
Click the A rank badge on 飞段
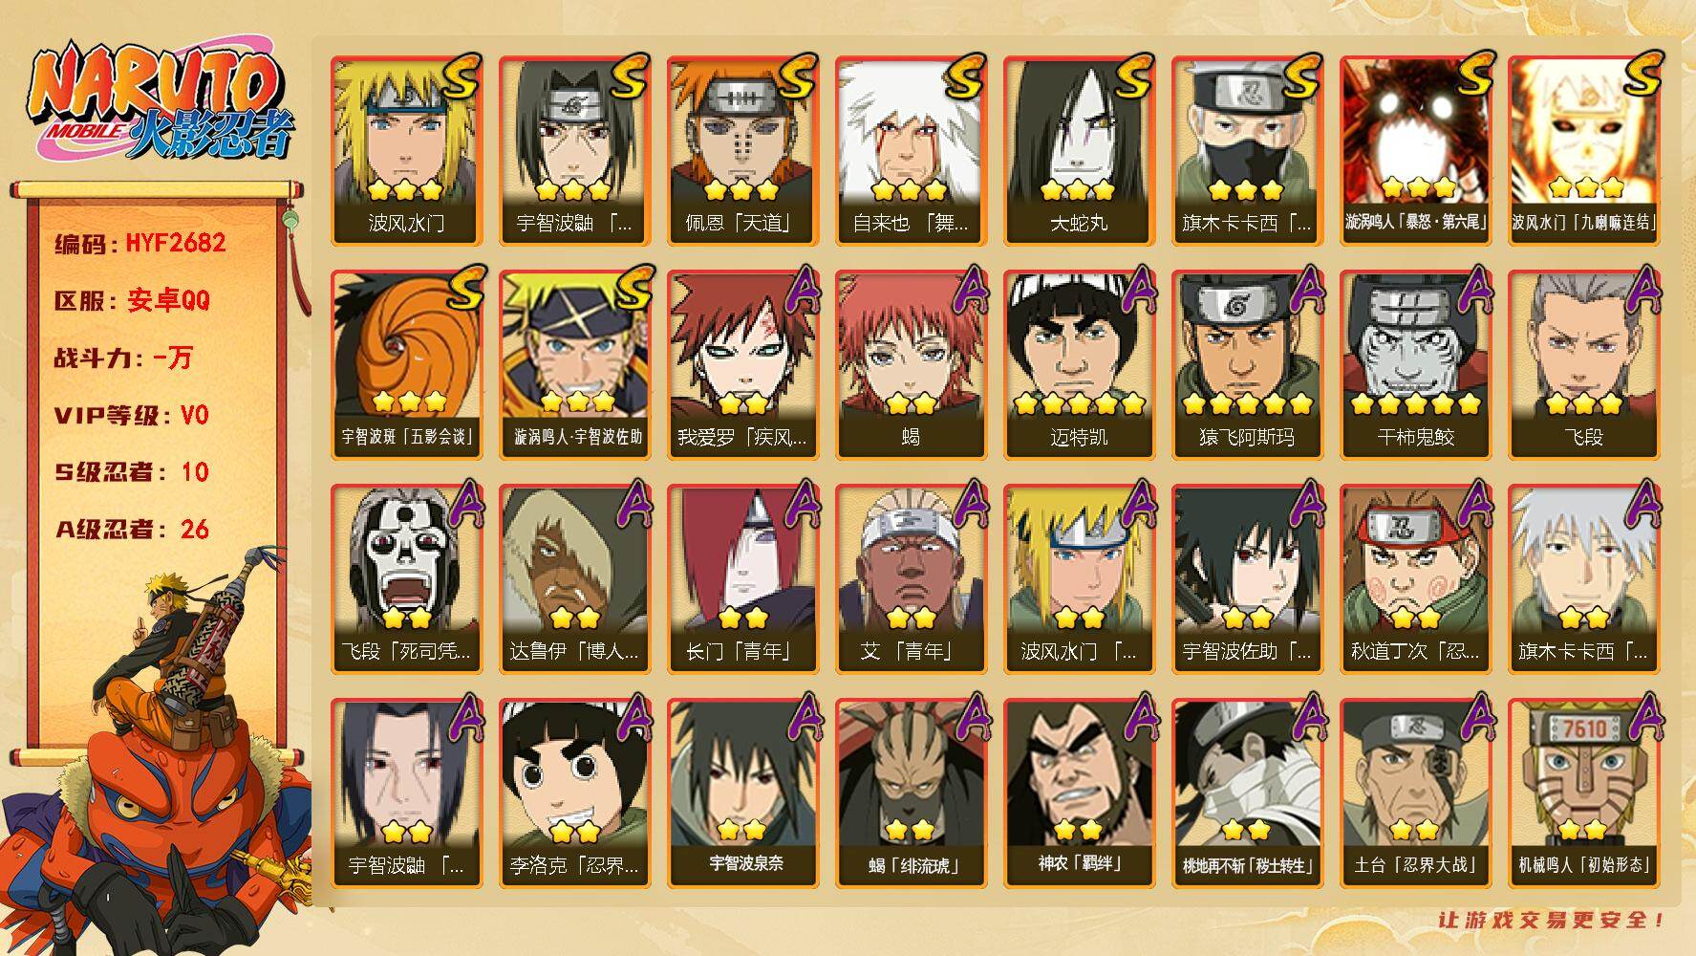point(1641,289)
